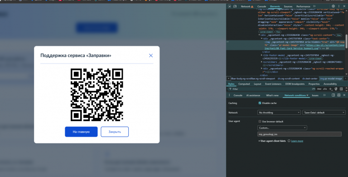This screenshot has height=177, width=348.
Task: Click the На главную button
Action: pyautogui.click(x=81, y=132)
